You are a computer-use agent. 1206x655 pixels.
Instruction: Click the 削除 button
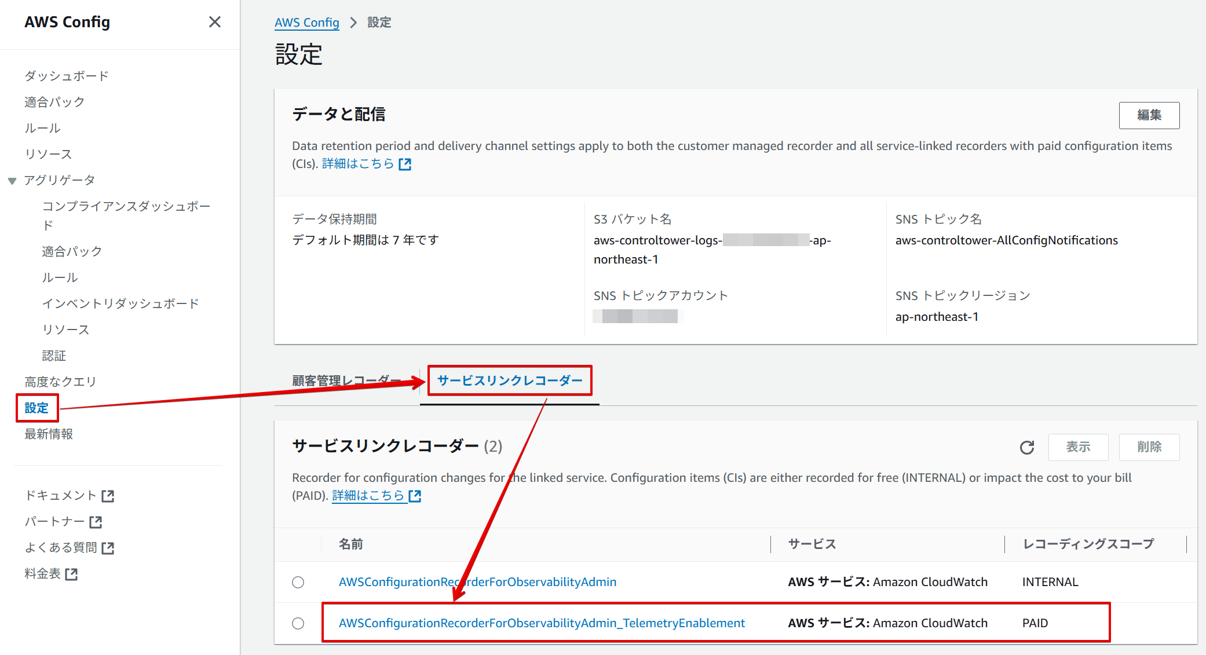tap(1149, 447)
